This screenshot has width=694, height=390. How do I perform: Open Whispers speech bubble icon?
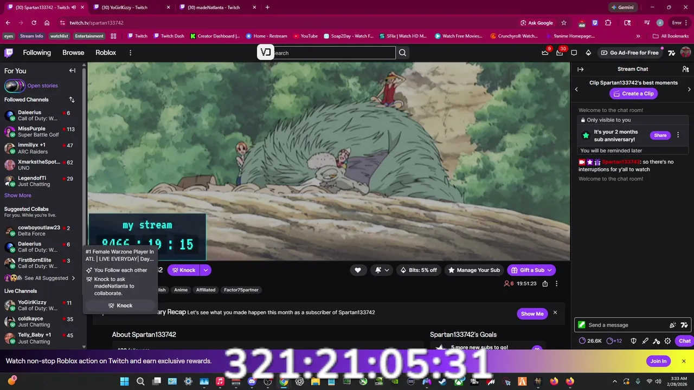tap(574, 53)
